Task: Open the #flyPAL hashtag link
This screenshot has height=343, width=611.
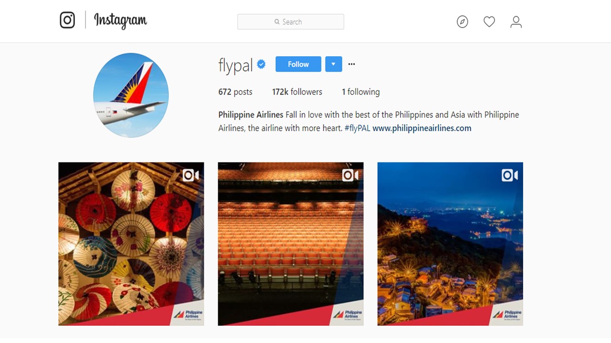Action: coord(357,128)
